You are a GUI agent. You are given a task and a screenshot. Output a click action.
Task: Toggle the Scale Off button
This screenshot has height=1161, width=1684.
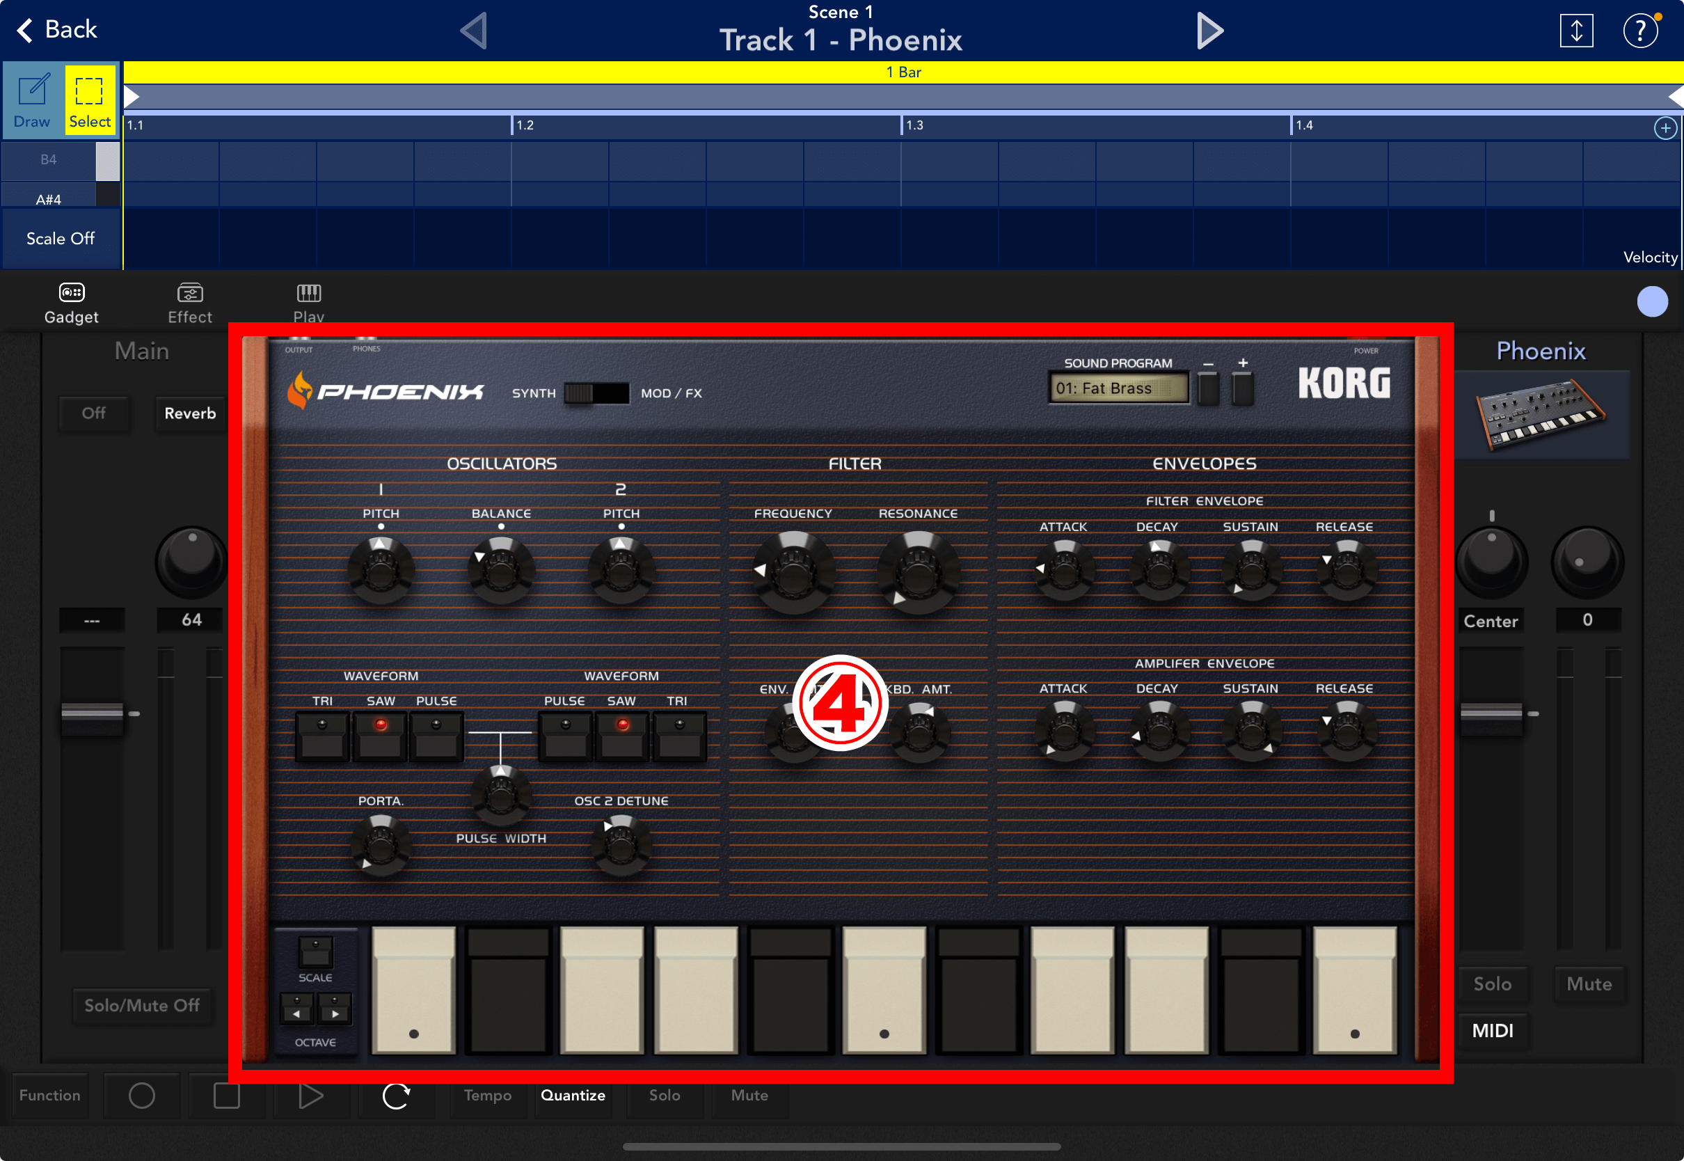point(61,239)
